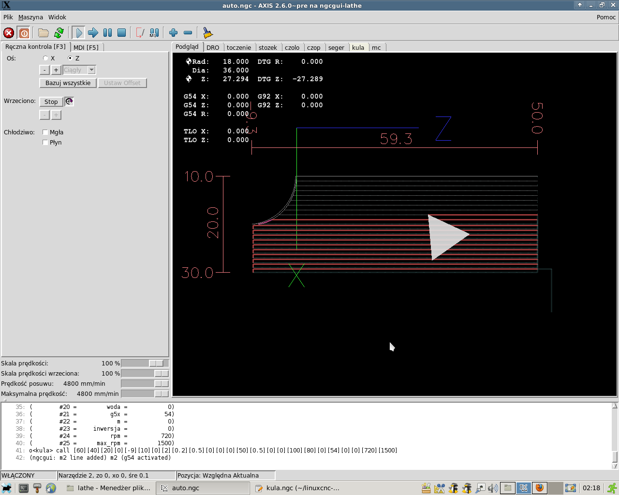
Task: Click the main menu icon on taskbar
Action: pyautogui.click(x=7, y=488)
